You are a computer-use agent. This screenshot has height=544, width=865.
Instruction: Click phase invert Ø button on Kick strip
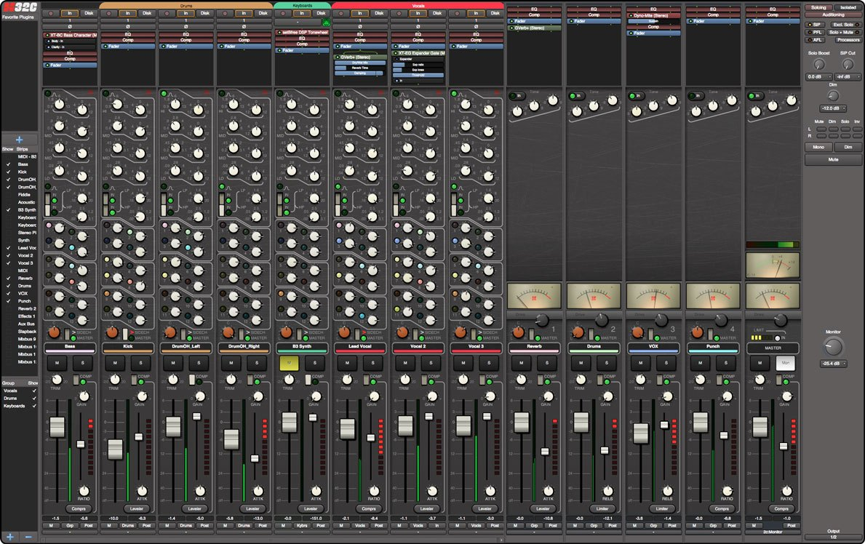127,27
